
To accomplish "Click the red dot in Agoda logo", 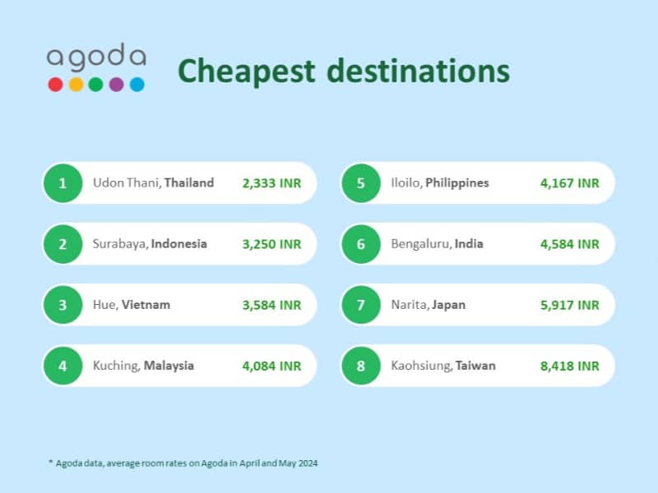I will pyautogui.click(x=55, y=85).
